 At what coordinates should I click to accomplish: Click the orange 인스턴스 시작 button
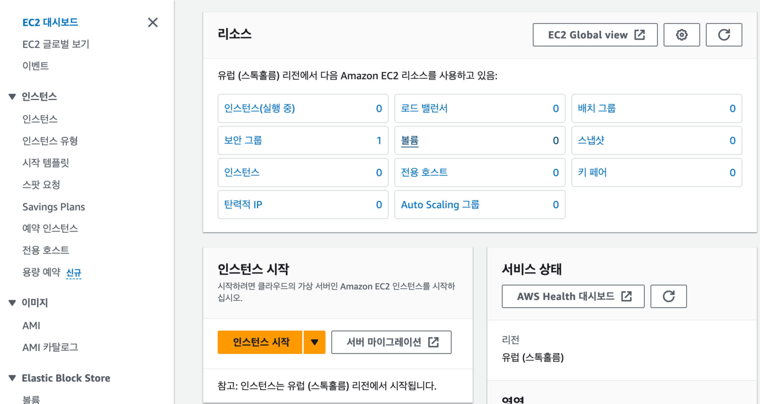[x=260, y=342]
